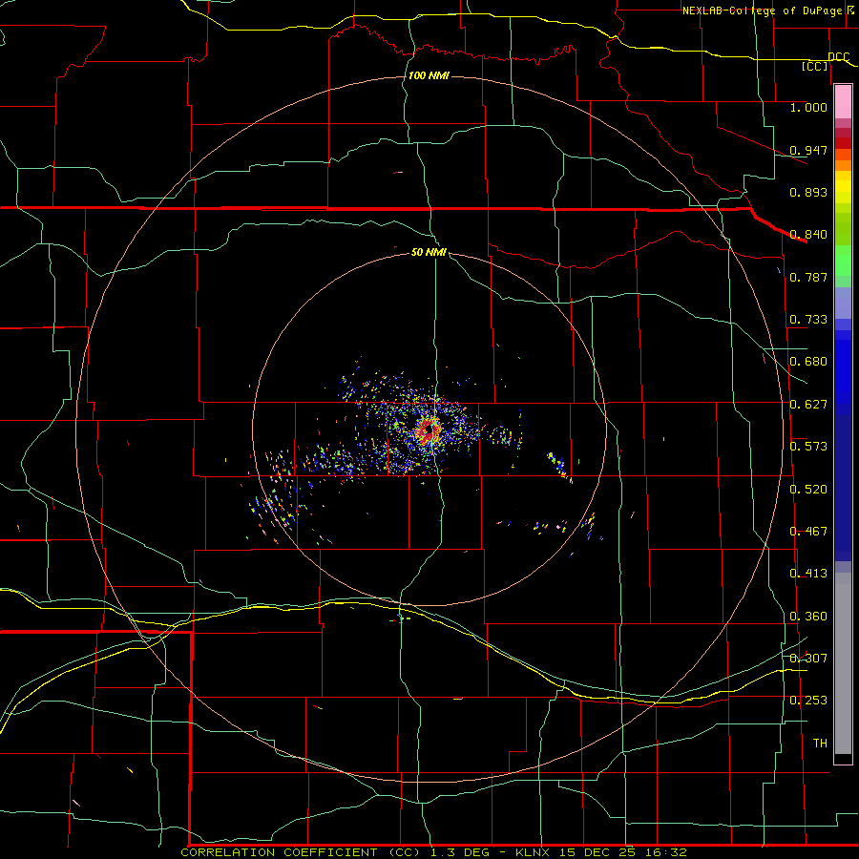859x859 pixels.
Task: Click the TH threshold label on the legend
Action: [x=820, y=744]
